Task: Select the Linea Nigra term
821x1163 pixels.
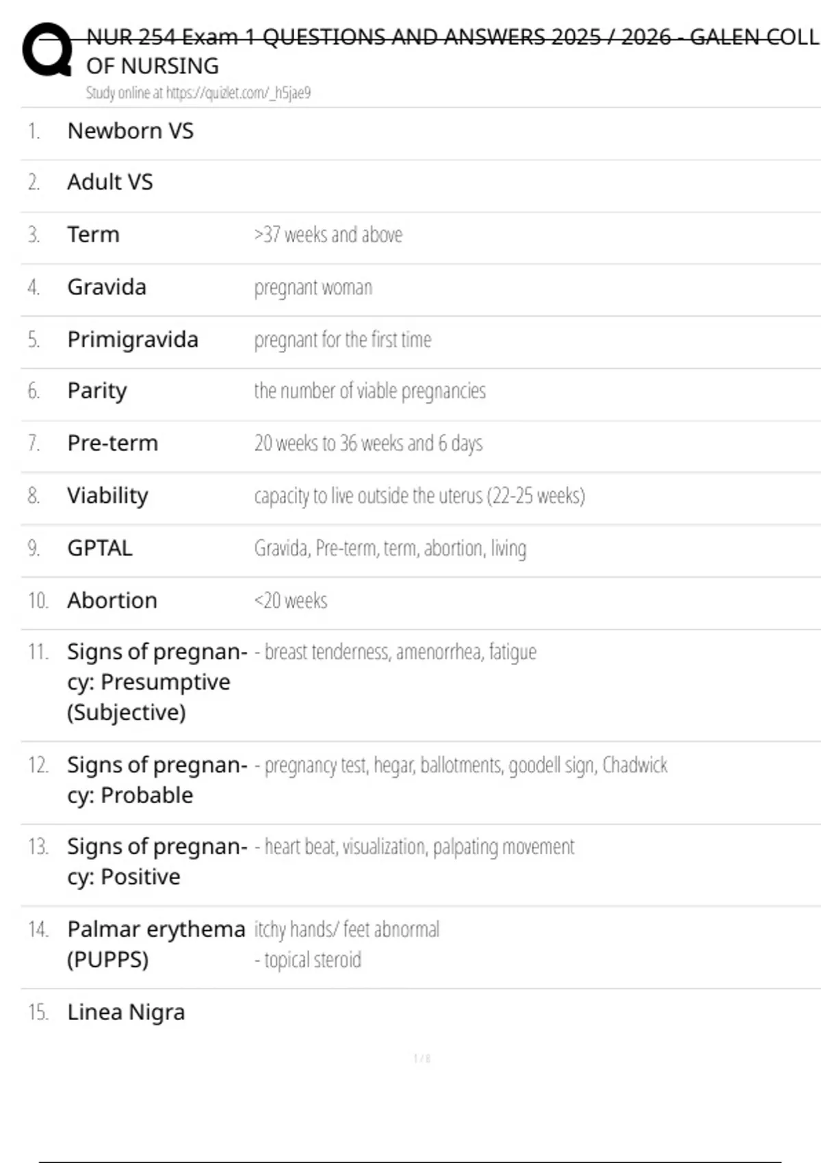Action: click(x=126, y=1012)
